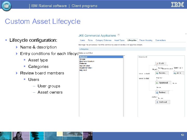Click the Retired node icon
187x140 pixels.
click(157, 93)
